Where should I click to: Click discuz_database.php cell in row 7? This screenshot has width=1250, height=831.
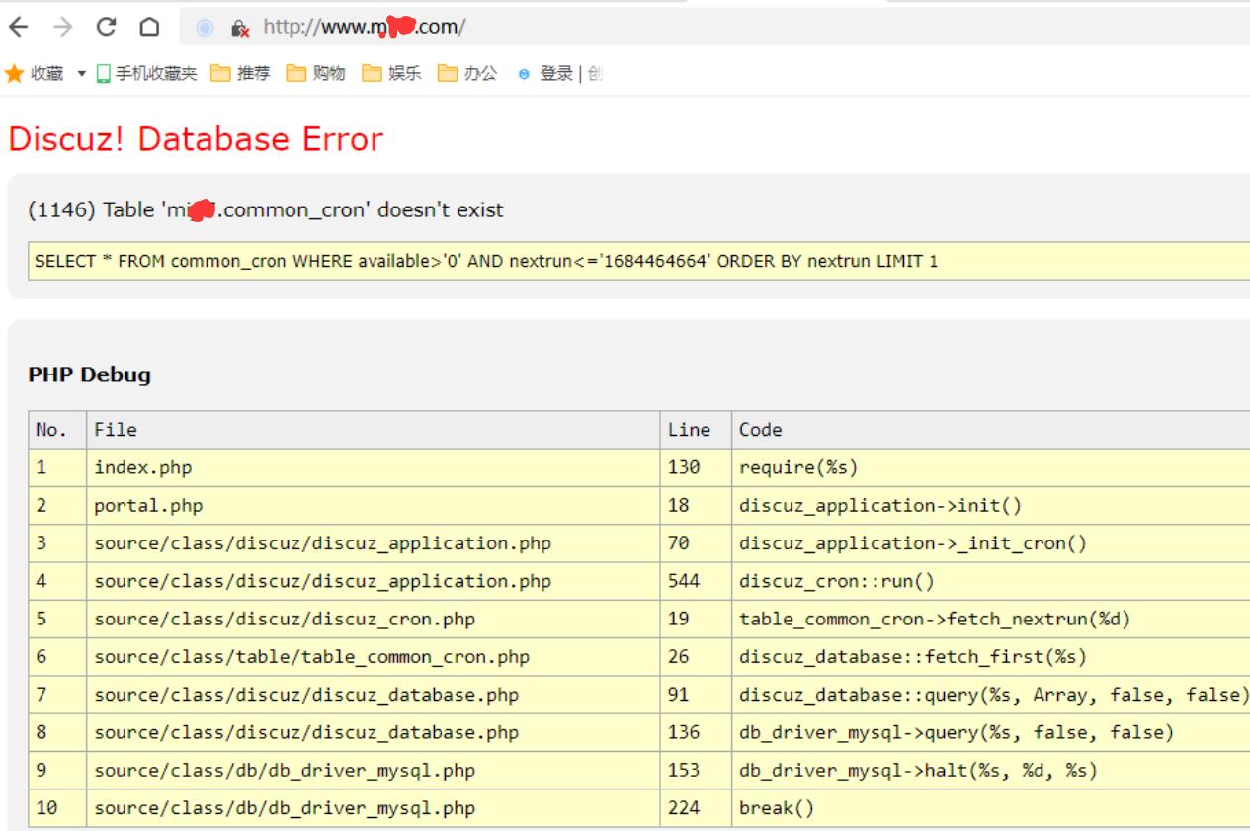(x=374, y=695)
